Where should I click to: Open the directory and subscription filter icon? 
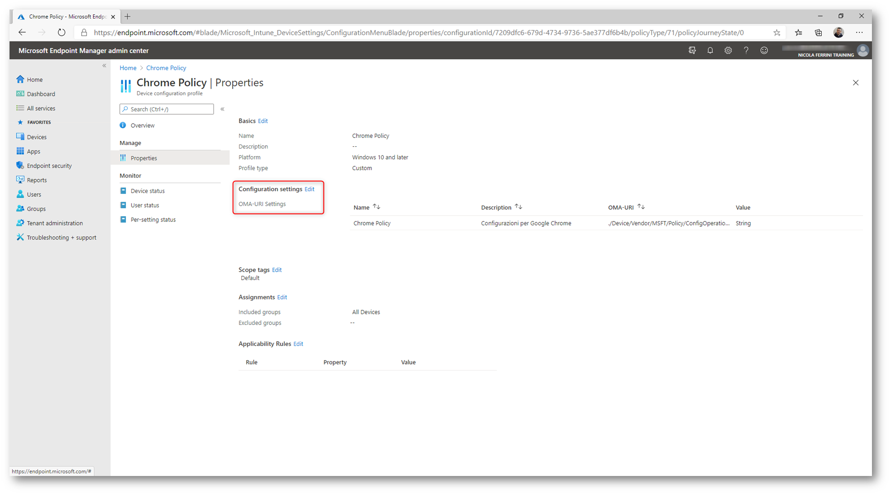point(692,51)
